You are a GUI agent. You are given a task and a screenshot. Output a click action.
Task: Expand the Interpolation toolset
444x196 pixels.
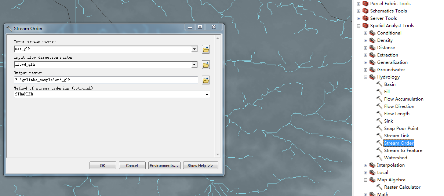365,165
